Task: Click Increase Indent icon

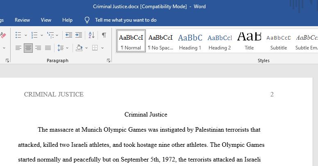Action: coord(79,35)
